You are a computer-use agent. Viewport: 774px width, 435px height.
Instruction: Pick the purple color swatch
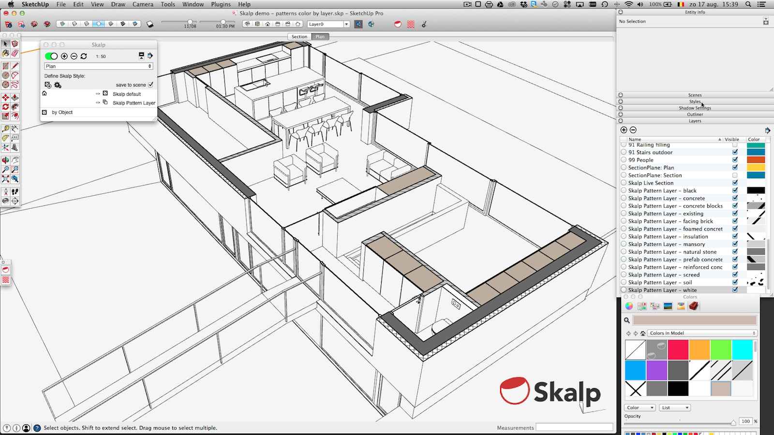tap(656, 371)
